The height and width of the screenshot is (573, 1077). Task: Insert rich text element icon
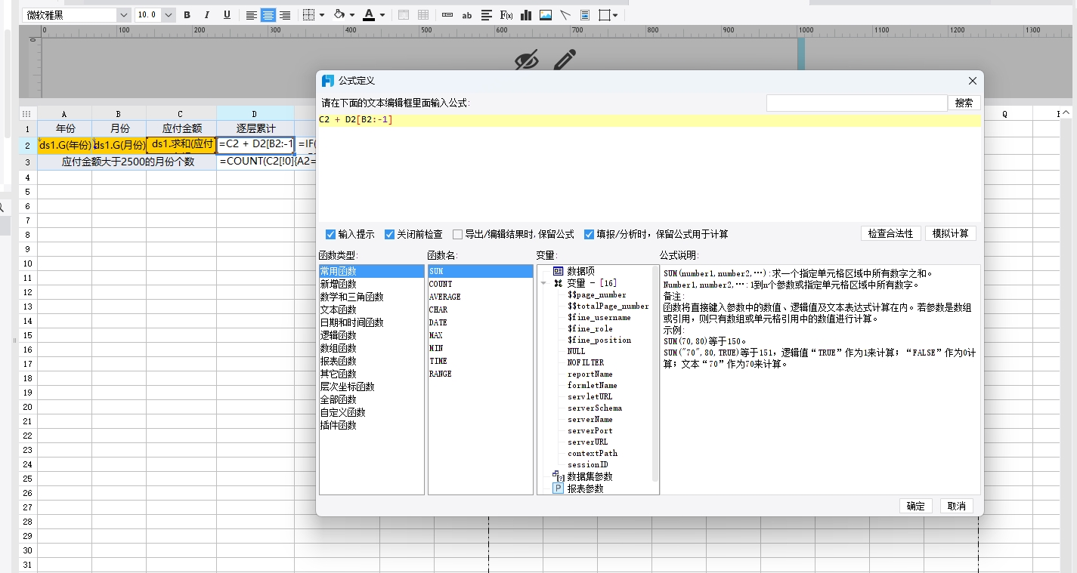[487, 15]
